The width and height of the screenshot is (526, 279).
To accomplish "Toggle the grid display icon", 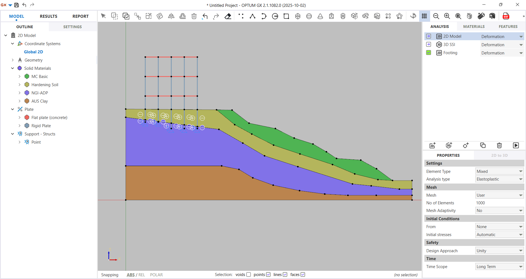I will (424, 16).
